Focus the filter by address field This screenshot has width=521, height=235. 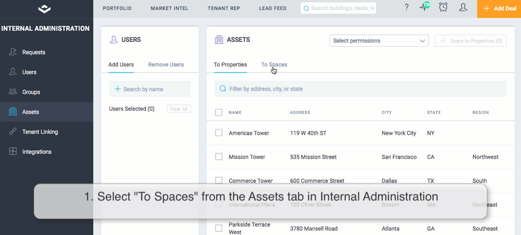360,89
